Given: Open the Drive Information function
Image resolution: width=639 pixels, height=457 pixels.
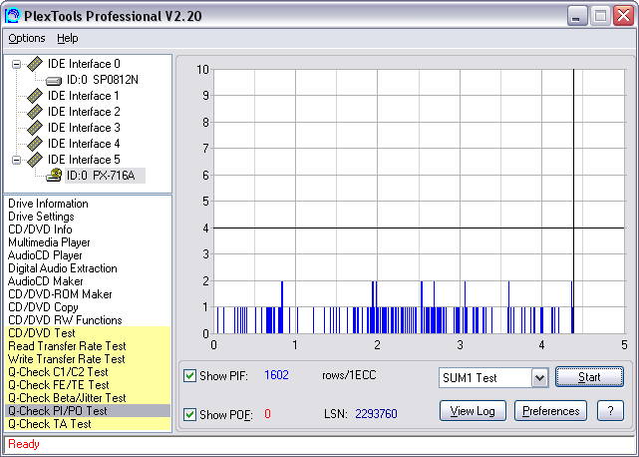Looking at the screenshot, I should 48,204.
